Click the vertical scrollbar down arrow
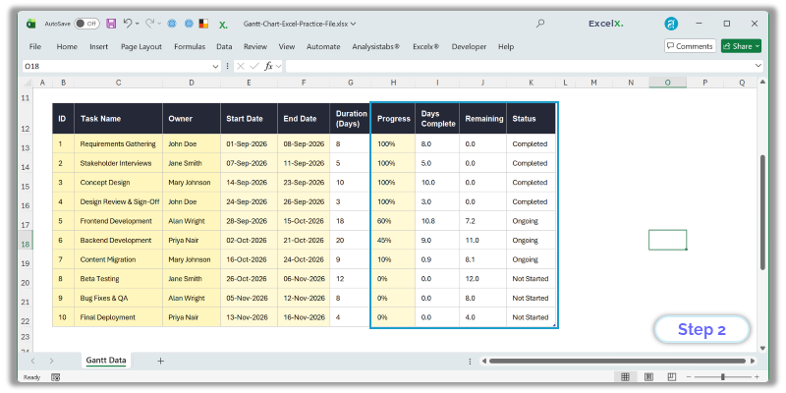This screenshot has height=393, width=786. [x=763, y=348]
